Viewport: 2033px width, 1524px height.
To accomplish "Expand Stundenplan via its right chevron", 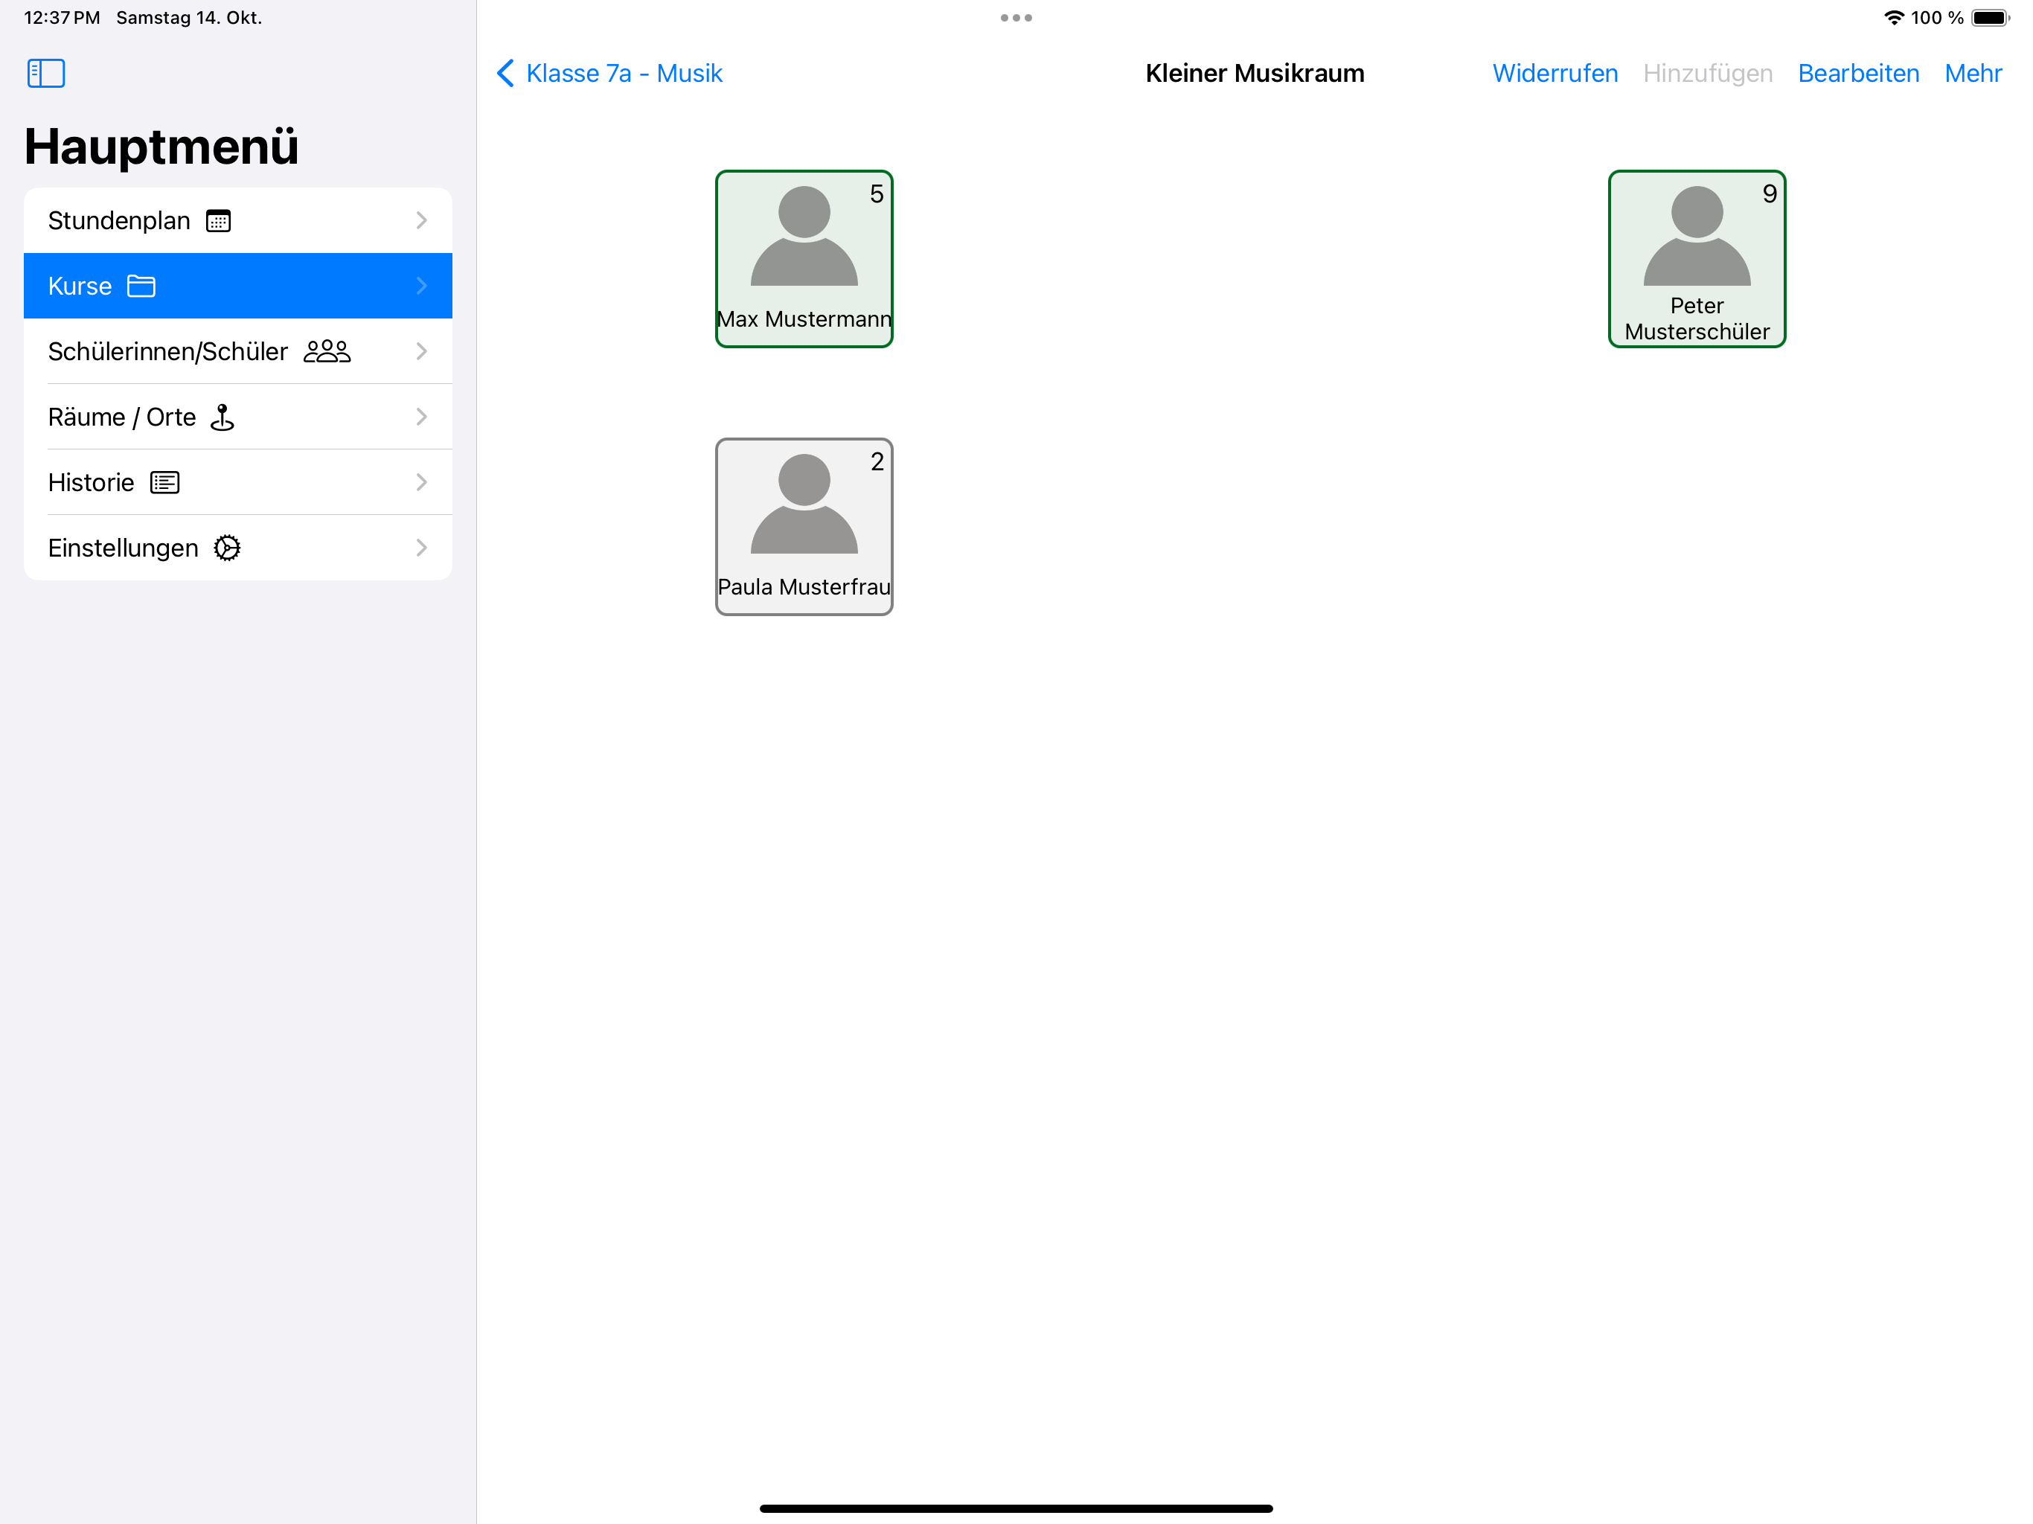I will 422,220.
